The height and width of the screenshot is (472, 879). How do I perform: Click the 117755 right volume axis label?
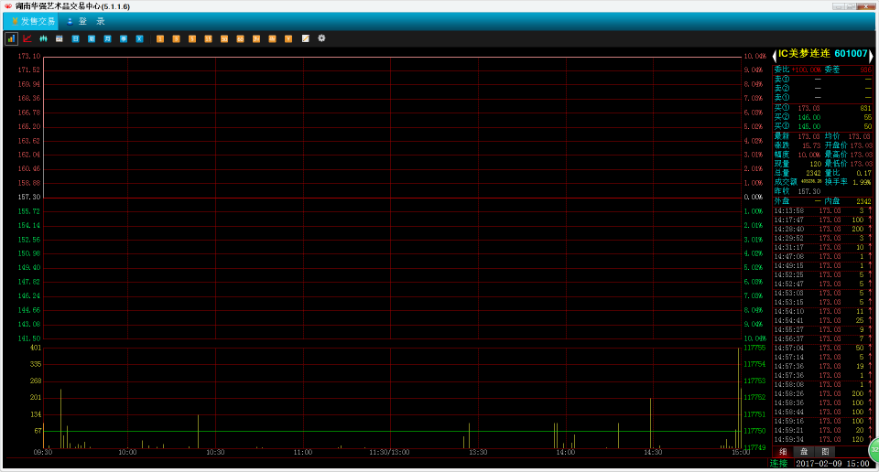[754, 348]
